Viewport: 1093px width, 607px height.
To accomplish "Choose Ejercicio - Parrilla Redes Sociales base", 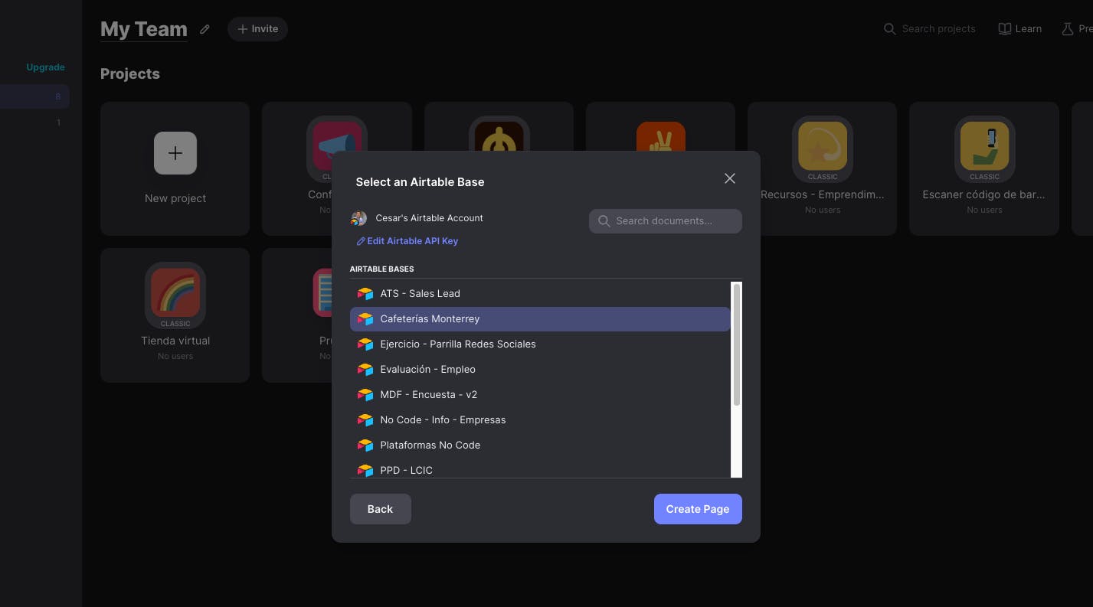I will pyautogui.click(x=540, y=344).
